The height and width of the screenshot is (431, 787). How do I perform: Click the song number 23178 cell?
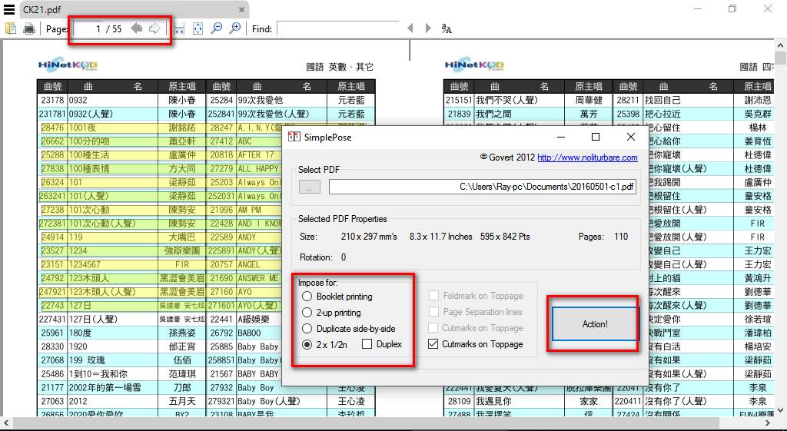(x=53, y=101)
